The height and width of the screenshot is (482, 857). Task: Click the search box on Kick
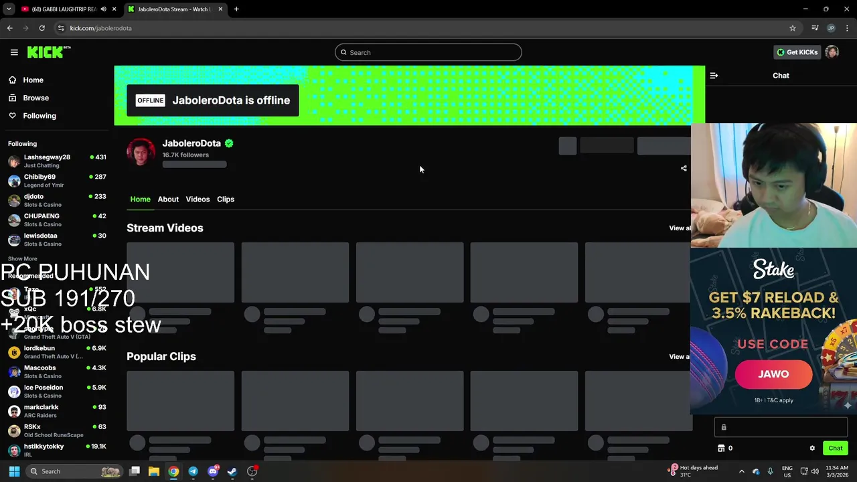pos(428,52)
